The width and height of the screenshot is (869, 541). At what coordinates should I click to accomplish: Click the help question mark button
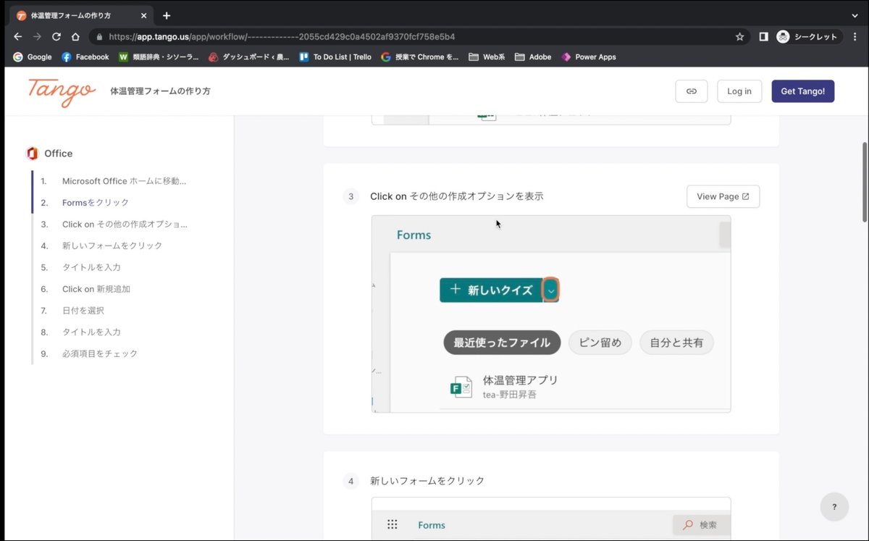834,507
